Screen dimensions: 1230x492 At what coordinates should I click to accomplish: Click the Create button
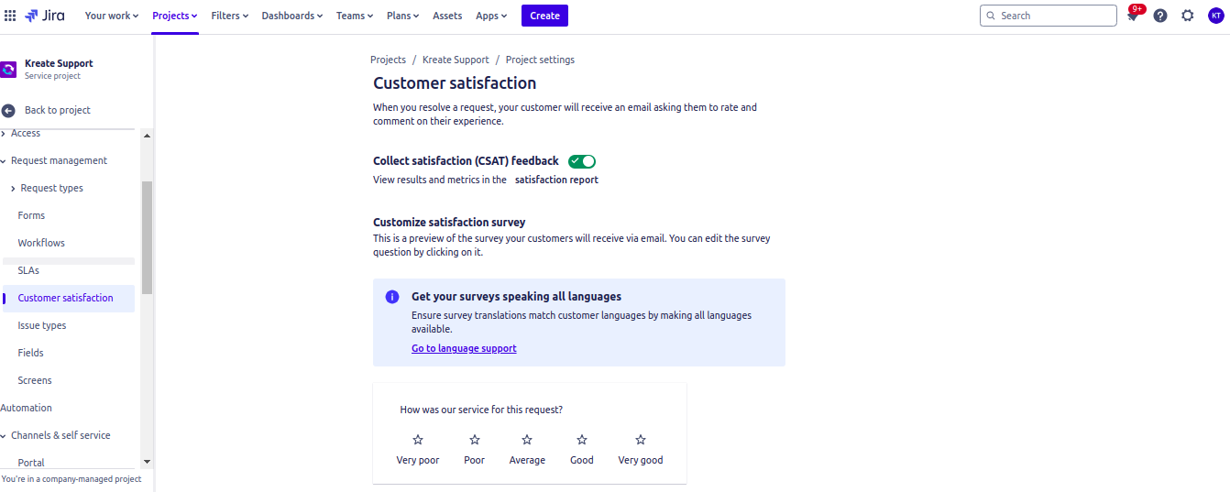click(544, 16)
